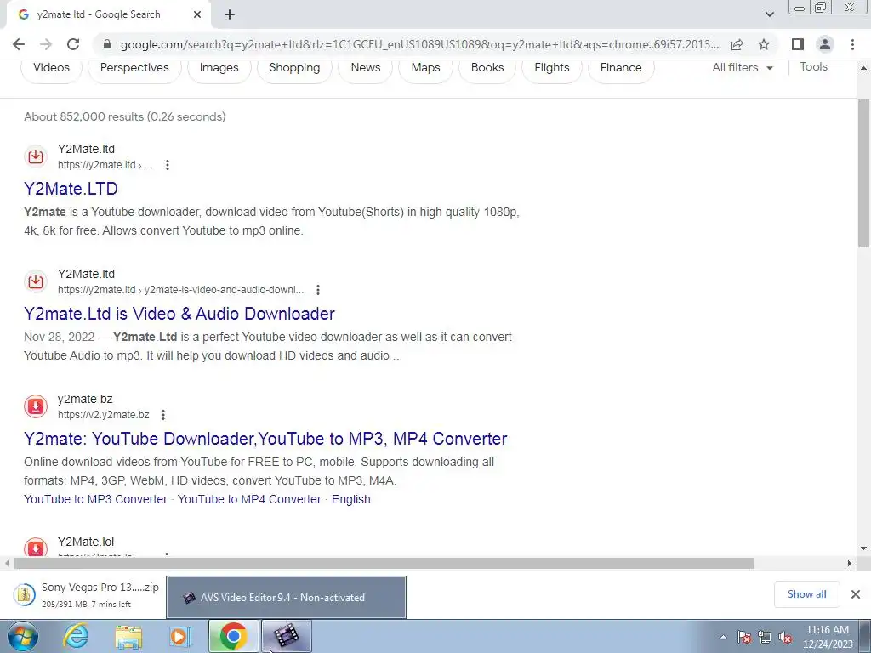Switch to AVS Video Editor in the taskbar
Viewport: 871px width, 653px height.
tap(286, 636)
